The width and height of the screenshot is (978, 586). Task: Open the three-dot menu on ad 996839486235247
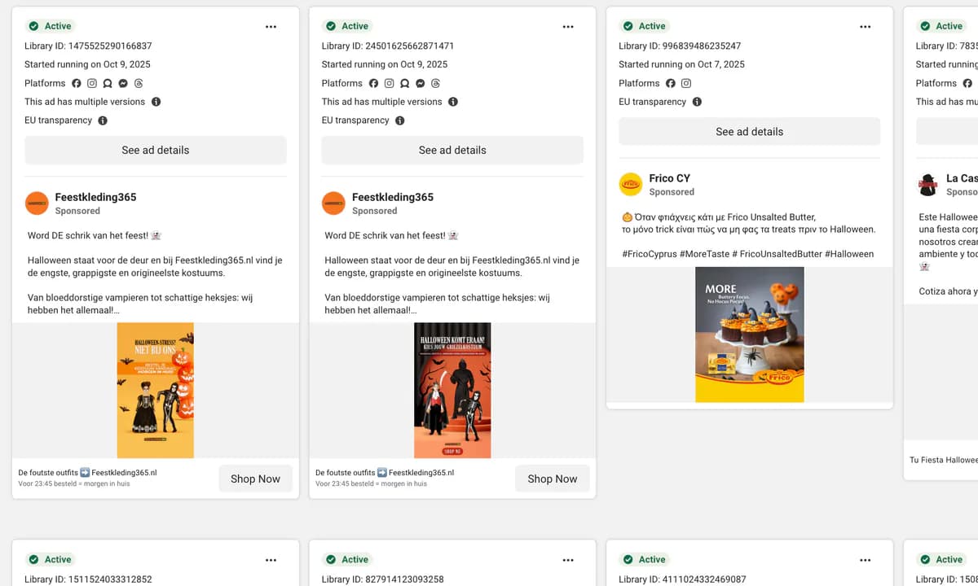(x=865, y=27)
